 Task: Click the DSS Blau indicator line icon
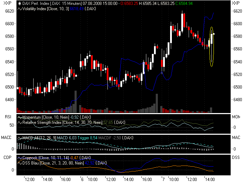point(20,163)
